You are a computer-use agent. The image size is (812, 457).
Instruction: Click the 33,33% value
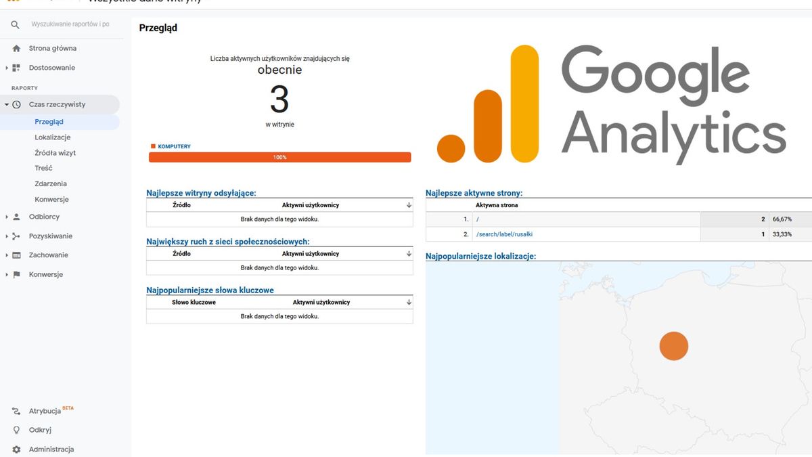pyautogui.click(x=782, y=234)
